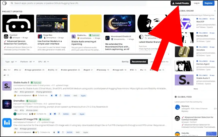Open 'Advanced Version Selection for ComfyUI' post
Viewport: 218px width, 137px height.
click(x=16, y=42)
